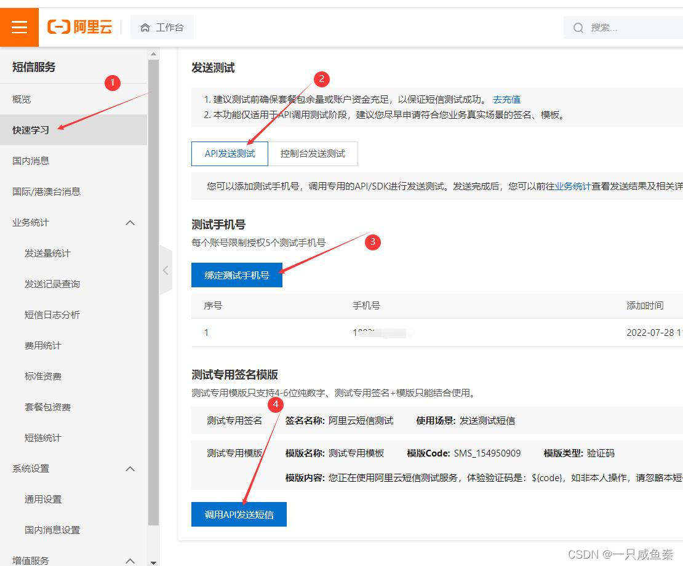Click signature name 阿里云短信测试

pos(361,421)
